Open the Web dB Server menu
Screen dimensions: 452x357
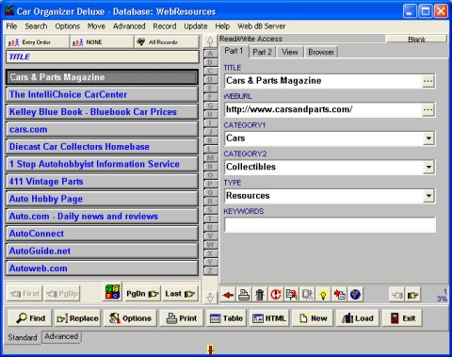click(262, 26)
